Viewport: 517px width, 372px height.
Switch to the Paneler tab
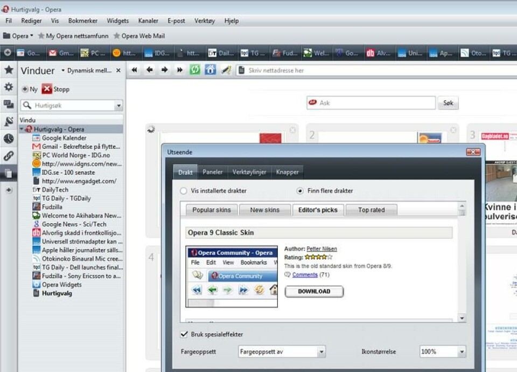(x=213, y=172)
